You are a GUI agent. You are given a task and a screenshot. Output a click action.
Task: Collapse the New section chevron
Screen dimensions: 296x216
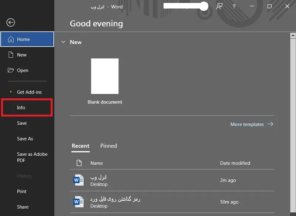[63, 42]
